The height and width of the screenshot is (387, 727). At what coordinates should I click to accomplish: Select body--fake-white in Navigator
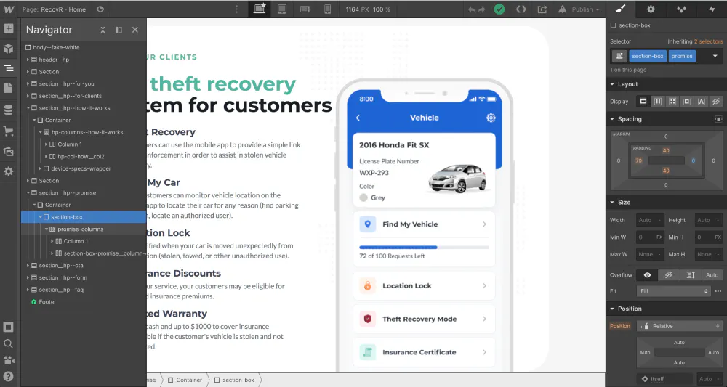click(56, 47)
